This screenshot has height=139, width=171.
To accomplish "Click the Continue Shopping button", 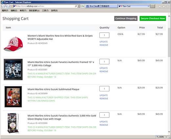I will tap(126, 18).
